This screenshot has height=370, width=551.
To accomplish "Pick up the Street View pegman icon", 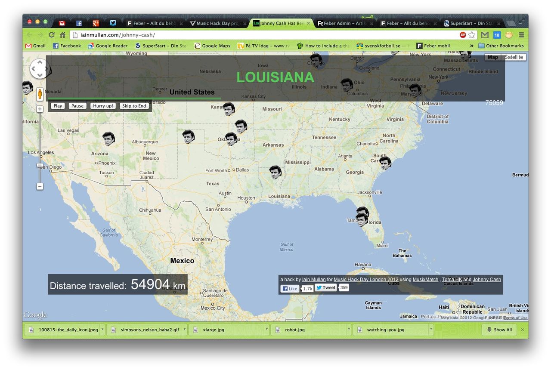I will (40, 94).
